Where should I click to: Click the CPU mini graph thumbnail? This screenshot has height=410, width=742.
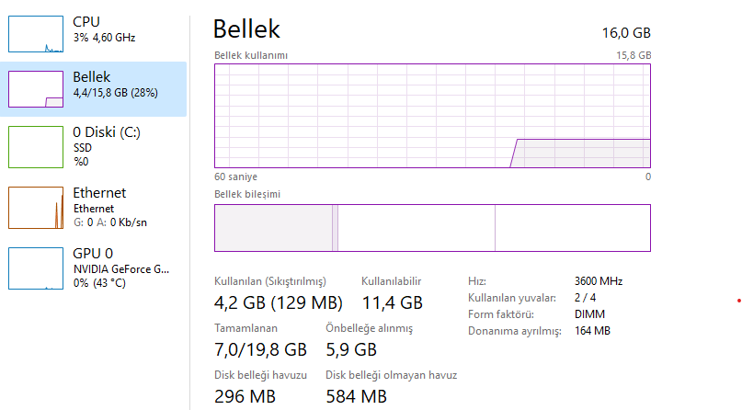point(36,33)
